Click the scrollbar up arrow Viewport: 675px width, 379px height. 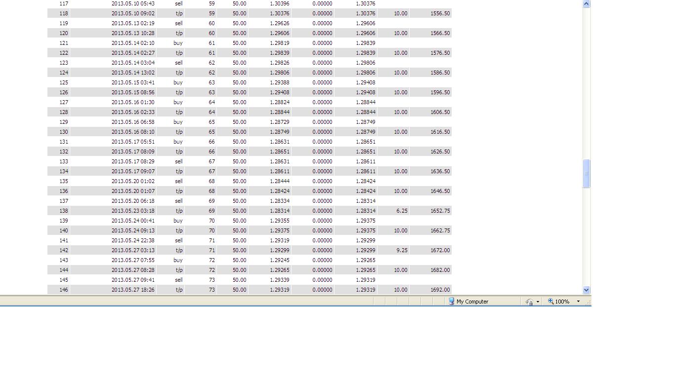586,3
